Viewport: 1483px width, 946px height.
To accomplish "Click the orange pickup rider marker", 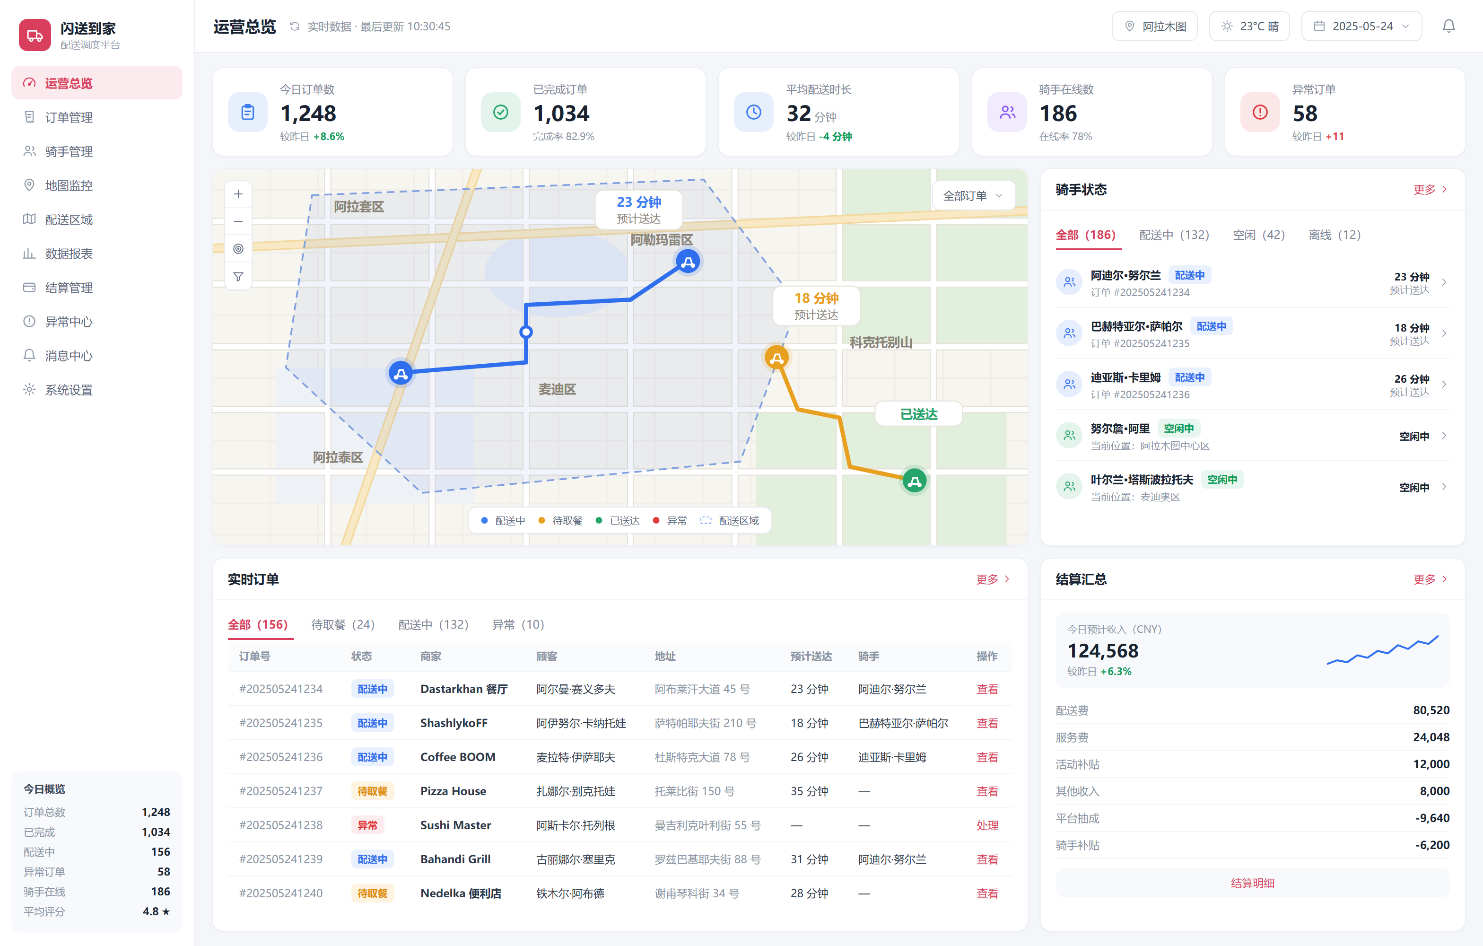I will pyautogui.click(x=776, y=357).
